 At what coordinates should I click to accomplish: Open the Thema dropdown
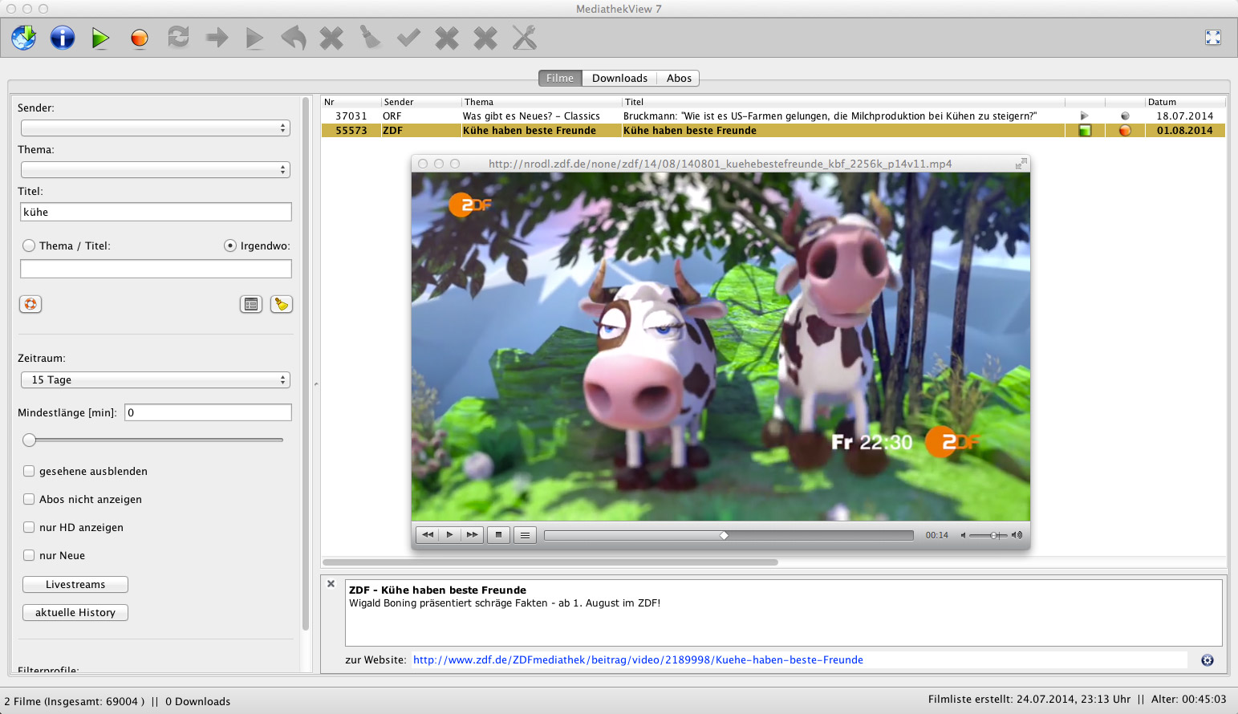tap(156, 170)
